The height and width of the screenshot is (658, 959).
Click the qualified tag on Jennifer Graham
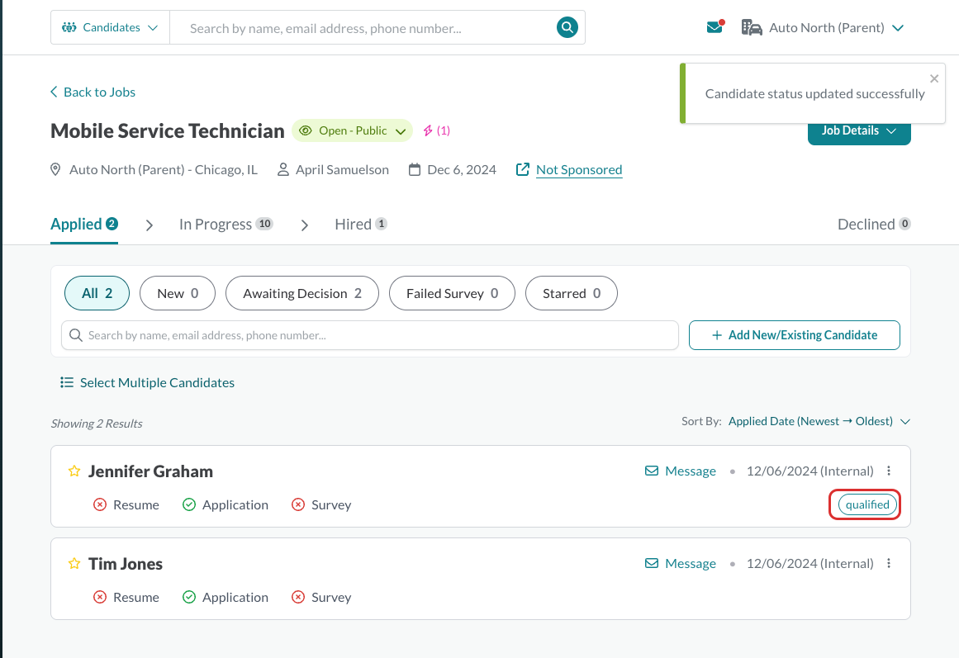point(867,504)
